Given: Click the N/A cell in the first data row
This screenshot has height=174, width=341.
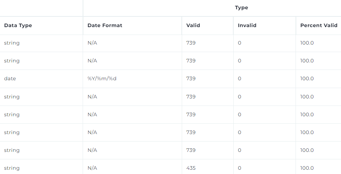Looking at the screenshot, I should click(x=92, y=43).
